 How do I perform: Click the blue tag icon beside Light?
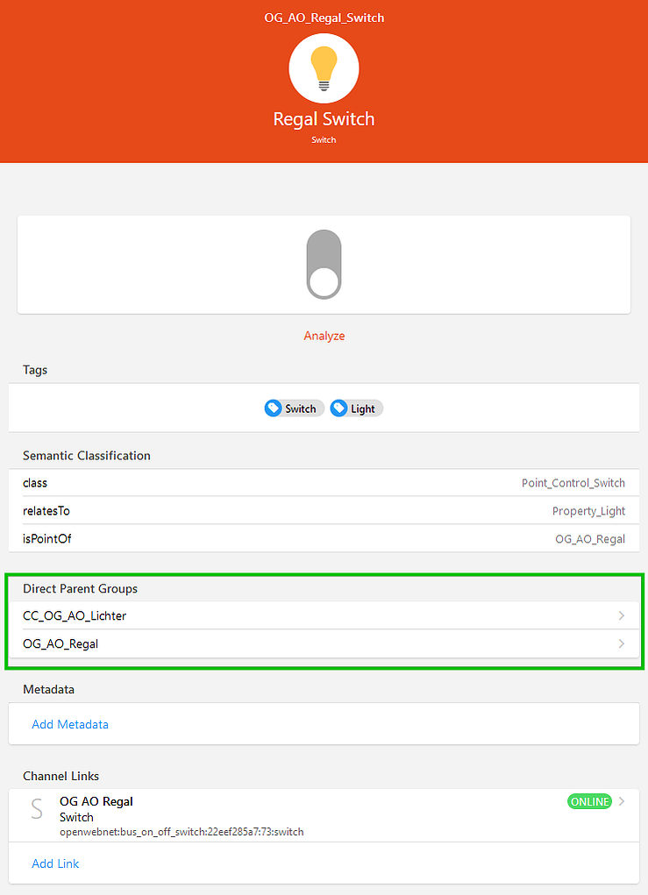point(339,408)
